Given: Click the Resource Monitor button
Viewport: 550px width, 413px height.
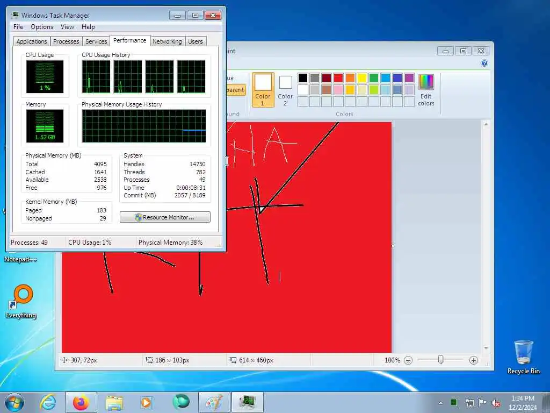Looking at the screenshot, I should (x=165, y=217).
